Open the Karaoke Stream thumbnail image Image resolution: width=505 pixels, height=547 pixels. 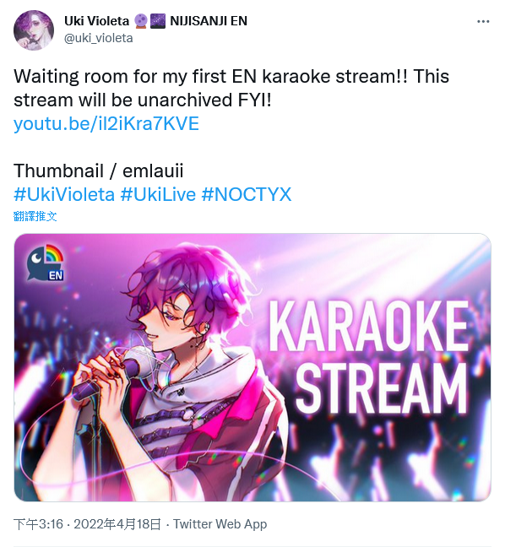[252, 367]
